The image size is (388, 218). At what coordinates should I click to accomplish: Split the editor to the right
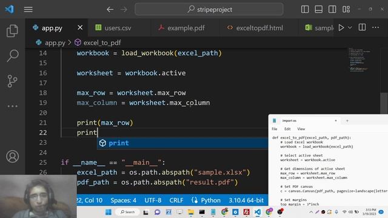pos(362,27)
